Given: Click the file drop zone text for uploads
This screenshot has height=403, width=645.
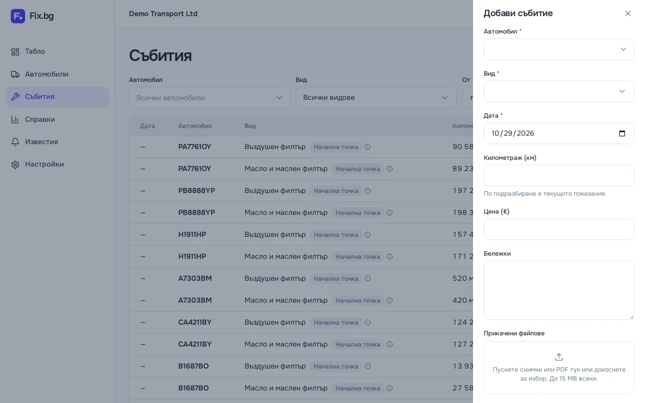Looking at the screenshot, I should tap(559, 374).
